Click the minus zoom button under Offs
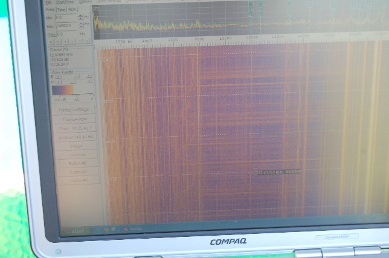The image size is (389, 258). pyautogui.click(x=73, y=42)
